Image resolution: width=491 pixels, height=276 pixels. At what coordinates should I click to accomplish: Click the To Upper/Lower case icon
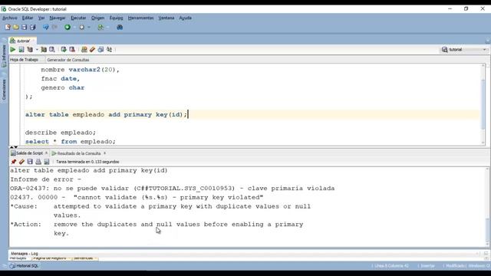coord(109,49)
